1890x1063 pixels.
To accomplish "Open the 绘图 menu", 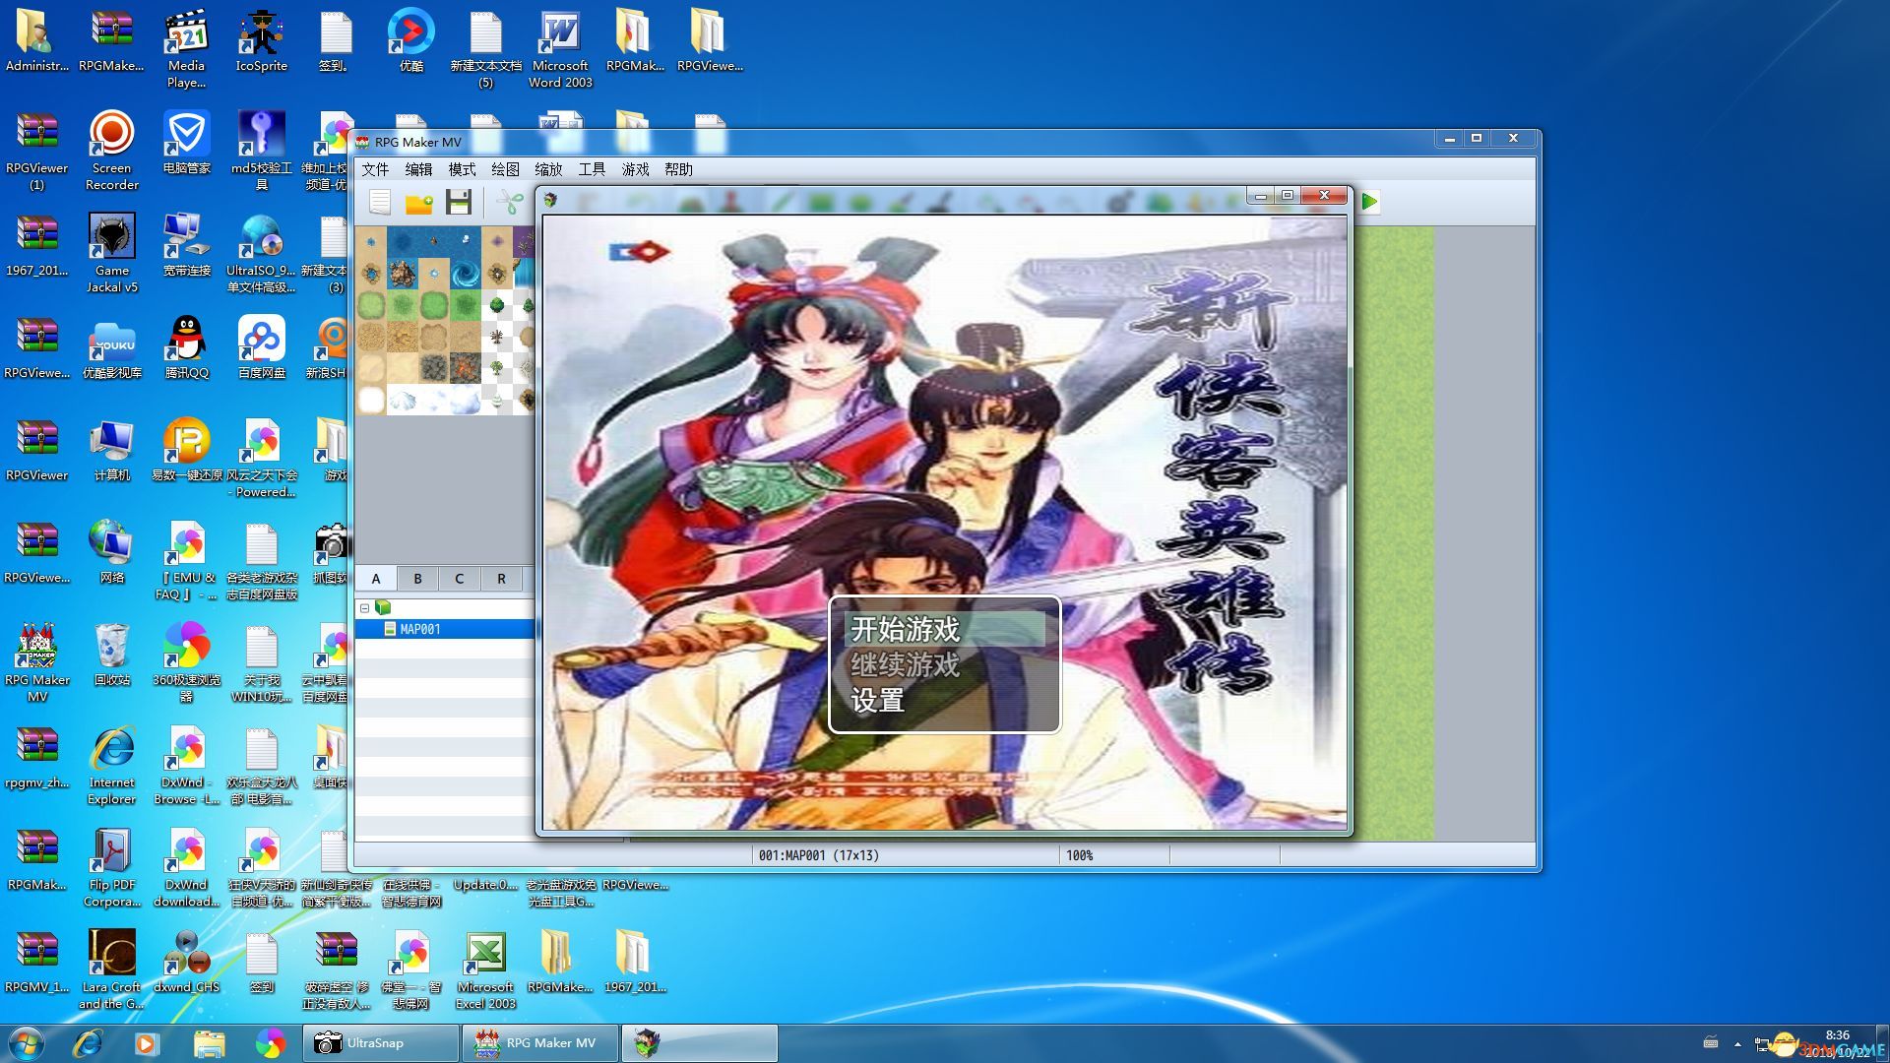I will (505, 169).
